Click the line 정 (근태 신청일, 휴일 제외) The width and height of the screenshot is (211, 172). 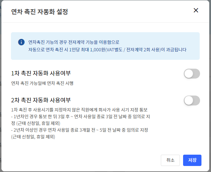tap(36, 124)
